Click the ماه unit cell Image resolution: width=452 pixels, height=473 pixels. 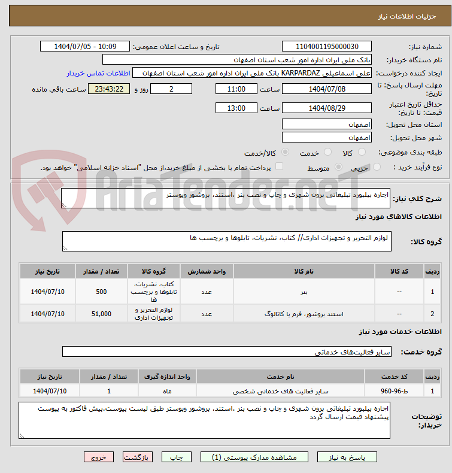click(167, 391)
